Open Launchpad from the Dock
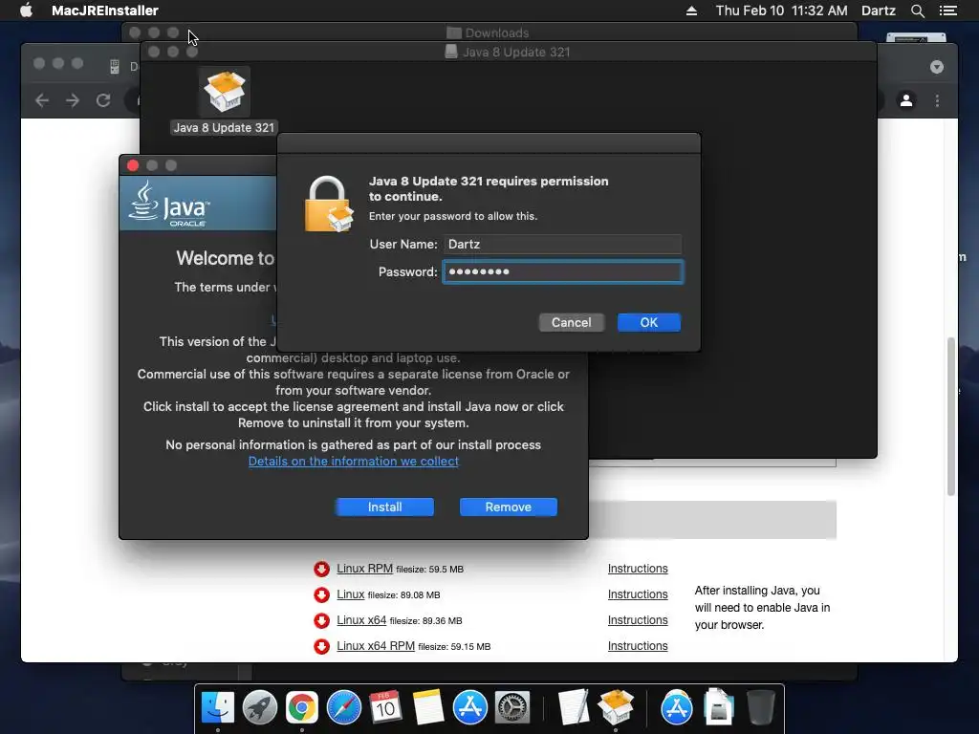This screenshot has width=979, height=734. pyautogui.click(x=260, y=708)
